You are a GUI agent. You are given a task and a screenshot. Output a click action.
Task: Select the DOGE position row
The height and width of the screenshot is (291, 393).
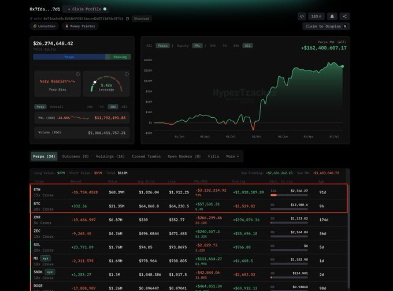[x=189, y=287]
